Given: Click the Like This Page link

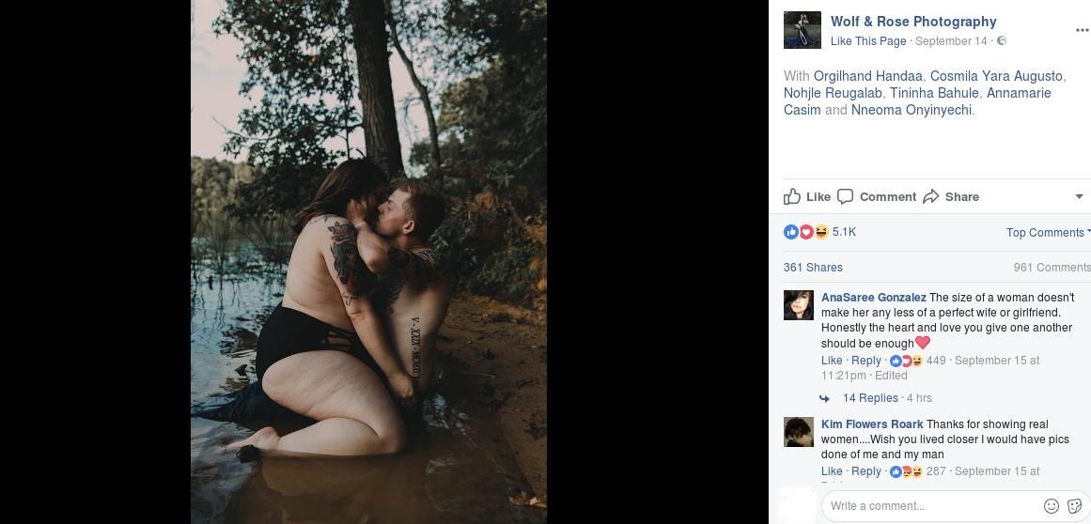Looking at the screenshot, I should 868,41.
